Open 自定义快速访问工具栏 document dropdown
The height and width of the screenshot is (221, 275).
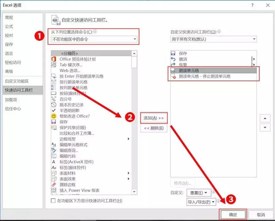tap(214, 39)
